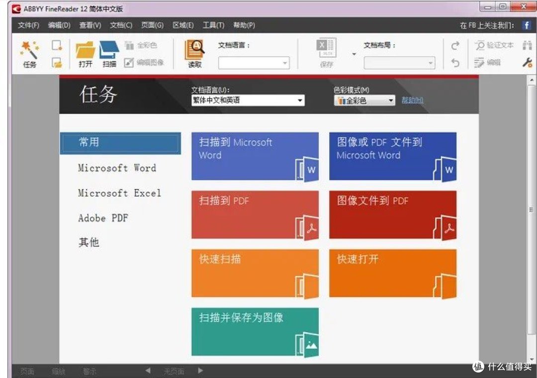Click the Facebook icon in menu bar
This screenshot has width=537, height=378.
click(527, 25)
